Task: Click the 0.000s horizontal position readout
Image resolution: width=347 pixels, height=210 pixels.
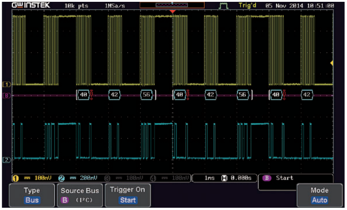Action: click(x=241, y=178)
